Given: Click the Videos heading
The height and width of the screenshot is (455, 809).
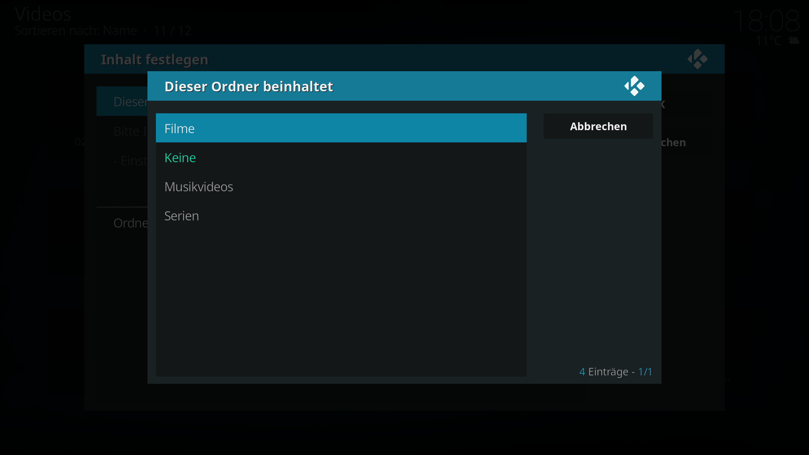Looking at the screenshot, I should coord(43,14).
